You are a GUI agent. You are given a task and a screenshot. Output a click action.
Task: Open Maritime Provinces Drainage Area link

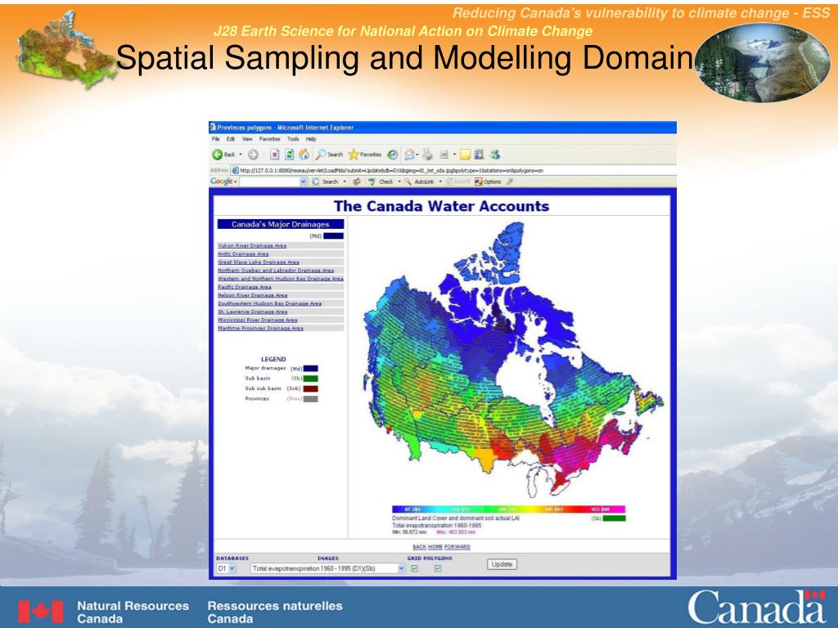click(x=260, y=328)
